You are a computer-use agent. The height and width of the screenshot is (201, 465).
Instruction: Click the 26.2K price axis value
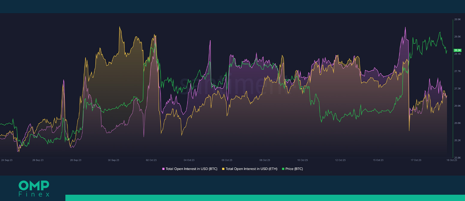[457, 140]
